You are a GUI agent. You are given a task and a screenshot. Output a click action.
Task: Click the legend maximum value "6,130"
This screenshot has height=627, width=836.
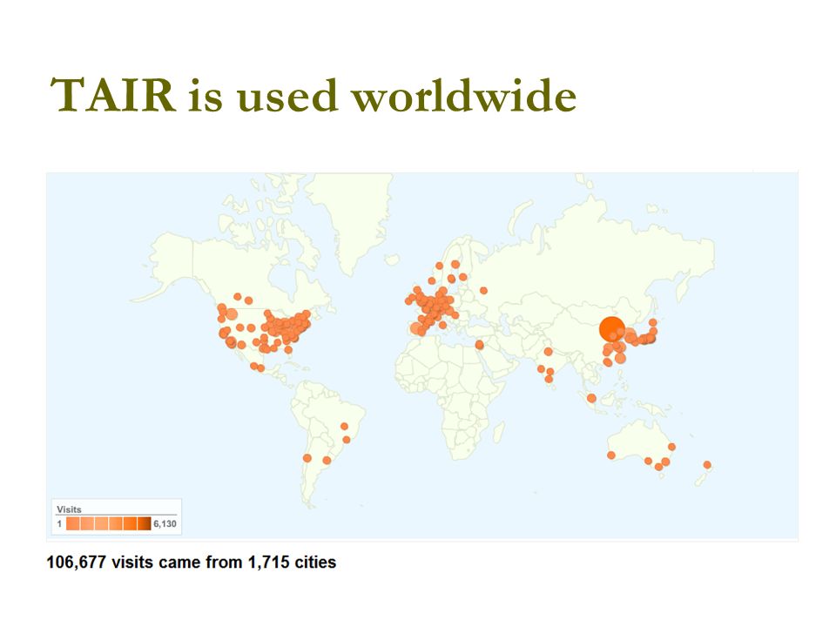[x=165, y=523]
